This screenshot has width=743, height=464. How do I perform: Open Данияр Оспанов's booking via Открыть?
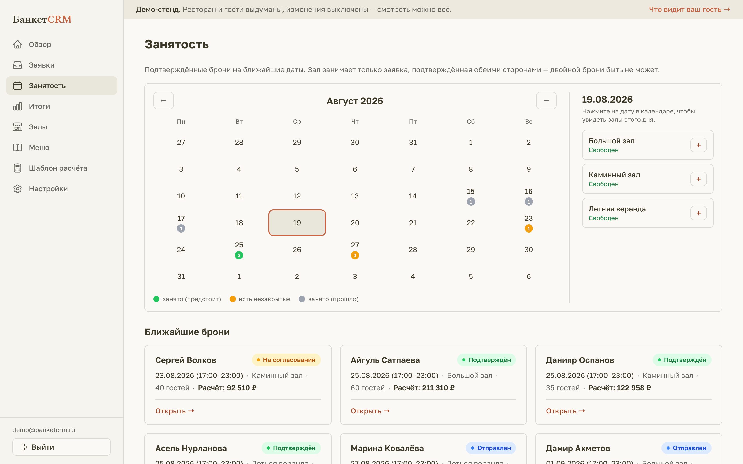point(565,411)
